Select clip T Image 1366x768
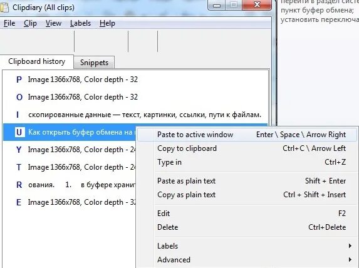359x268 pixels. [70, 167]
